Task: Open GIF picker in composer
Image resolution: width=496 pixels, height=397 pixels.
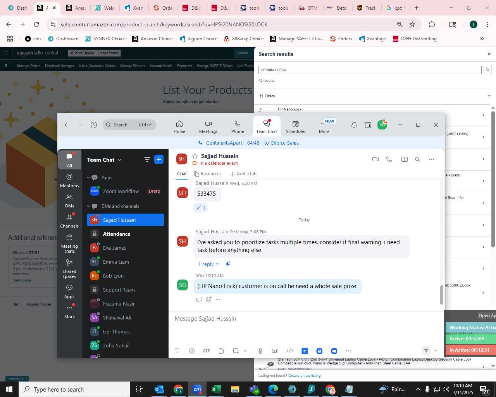Action: [207, 351]
